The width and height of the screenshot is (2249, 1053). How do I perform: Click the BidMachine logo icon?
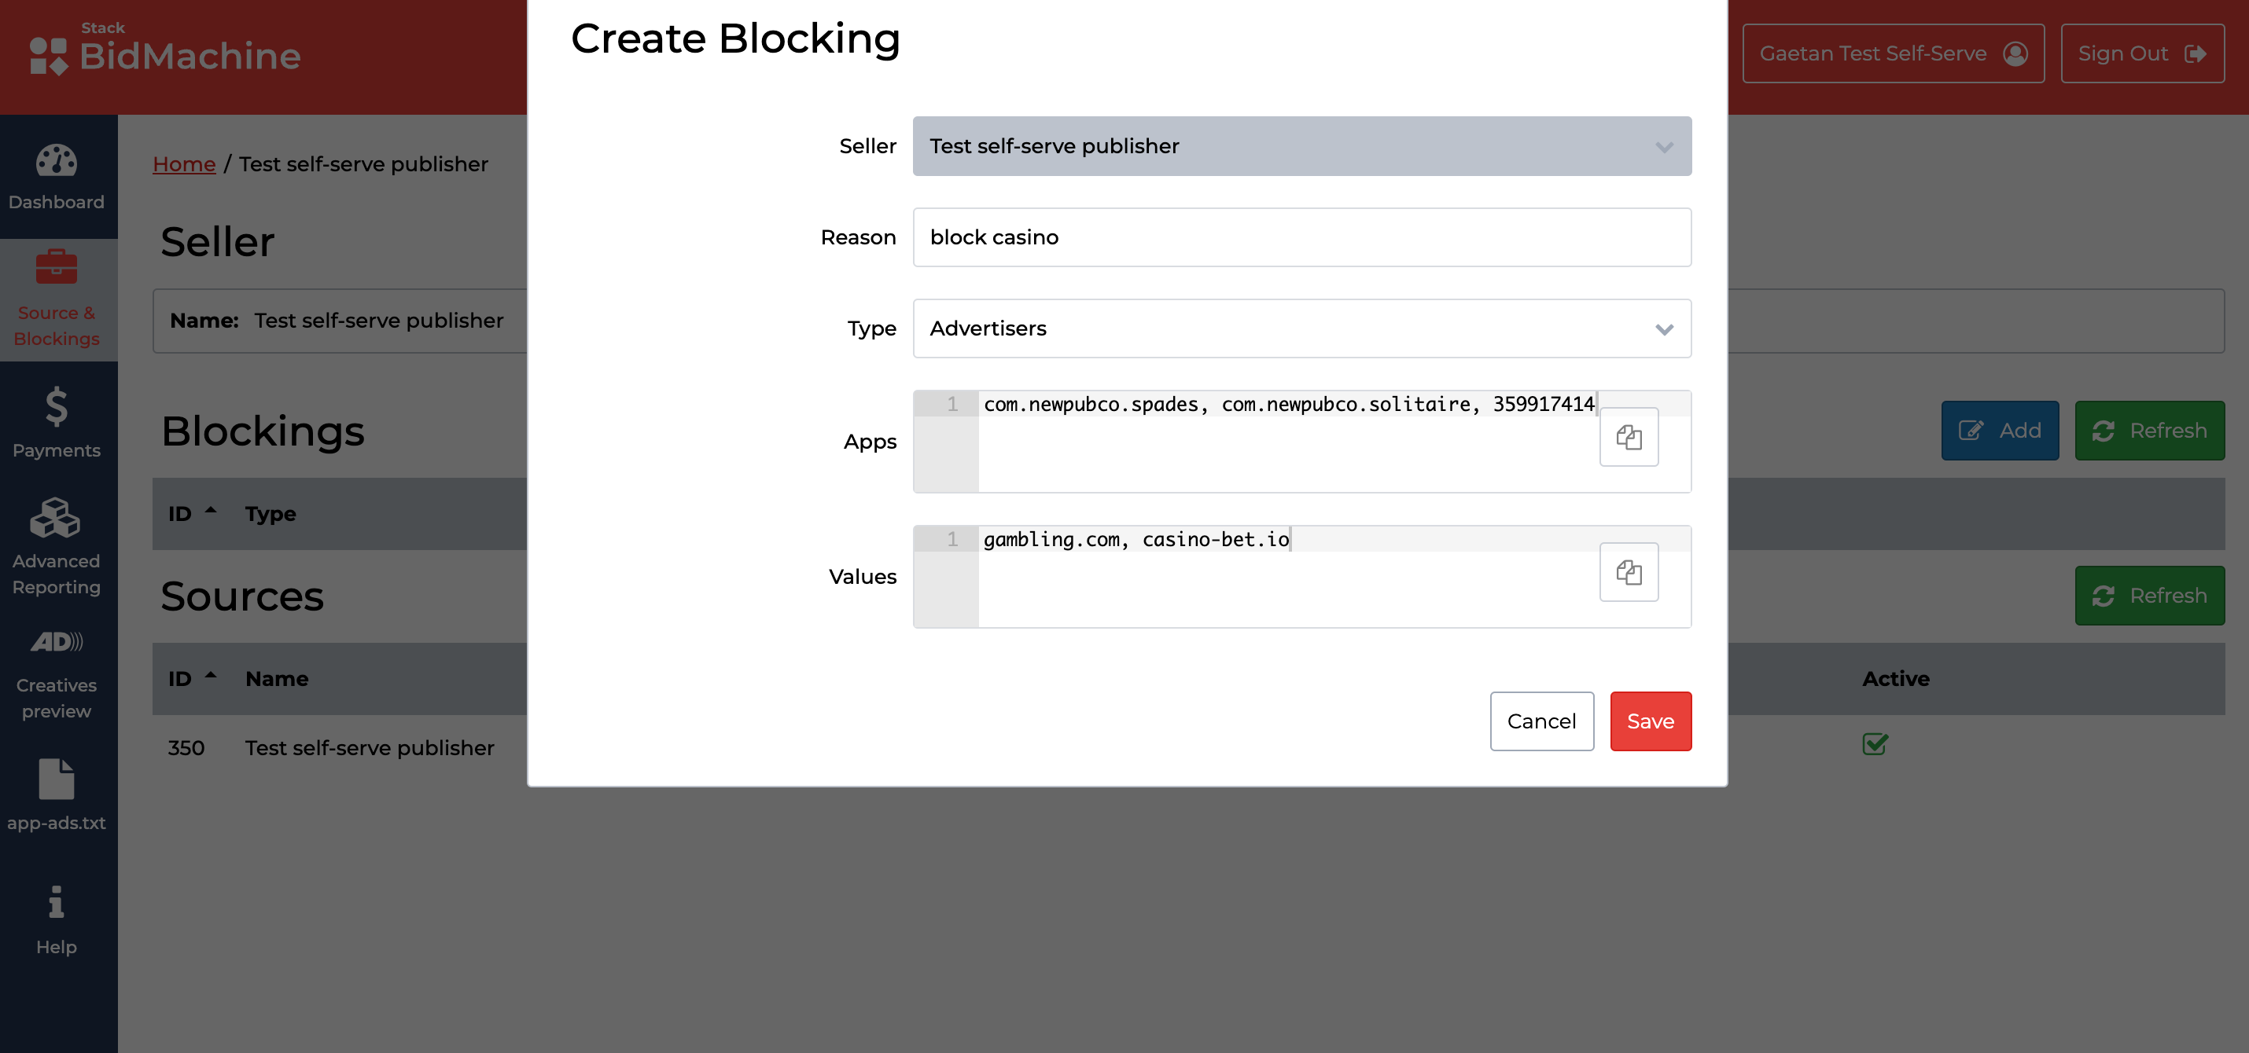(x=49, y=56)
